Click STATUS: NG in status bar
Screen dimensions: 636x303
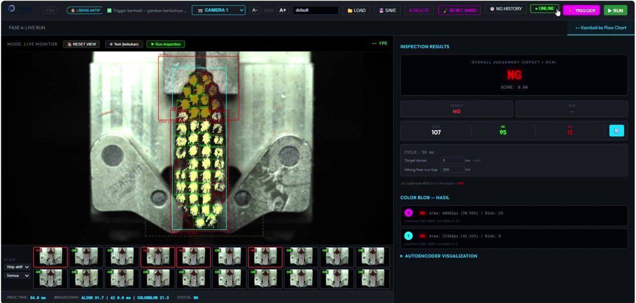pos(188,298)
